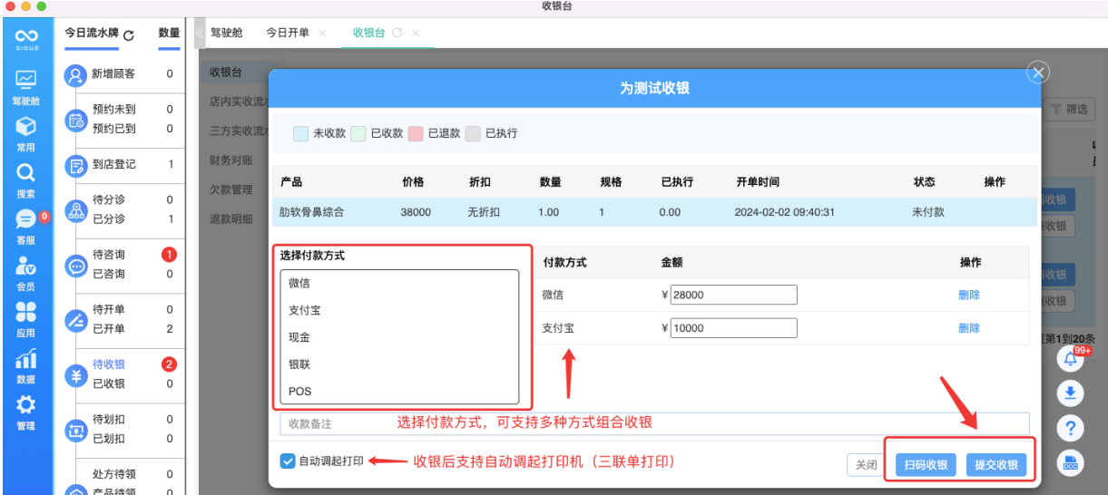Image resolution: width=1108 pixels, height=495 pixels.
Task: Toggle the 自动调起打印 checkbox
Action: tap(287, 461)
